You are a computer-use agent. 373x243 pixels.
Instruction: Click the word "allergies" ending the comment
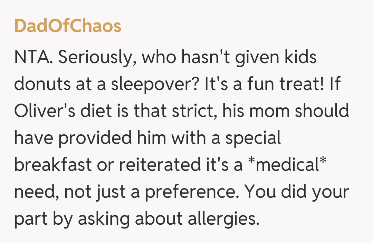224,218
